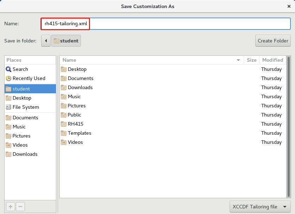The image size is (295, 214).
Task: Click the remove bookmark minus icon
Action: [x=20, y=207]
